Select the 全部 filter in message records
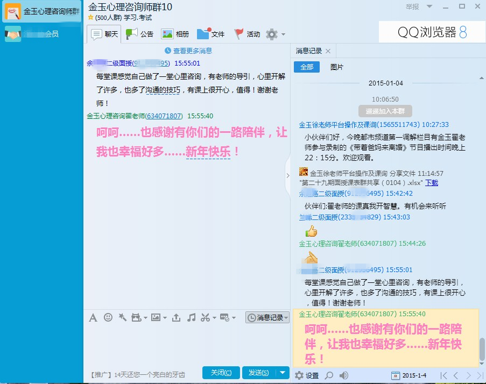Viewport: 486px width, 384px height. tap(307, 67)
